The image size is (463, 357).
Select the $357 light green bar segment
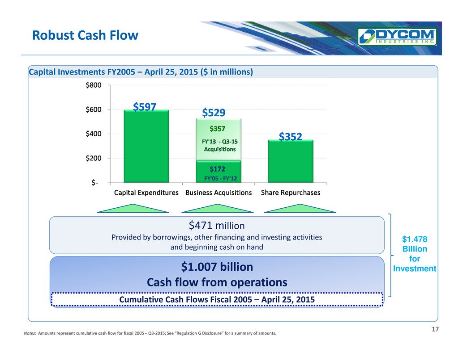point(219,139)
